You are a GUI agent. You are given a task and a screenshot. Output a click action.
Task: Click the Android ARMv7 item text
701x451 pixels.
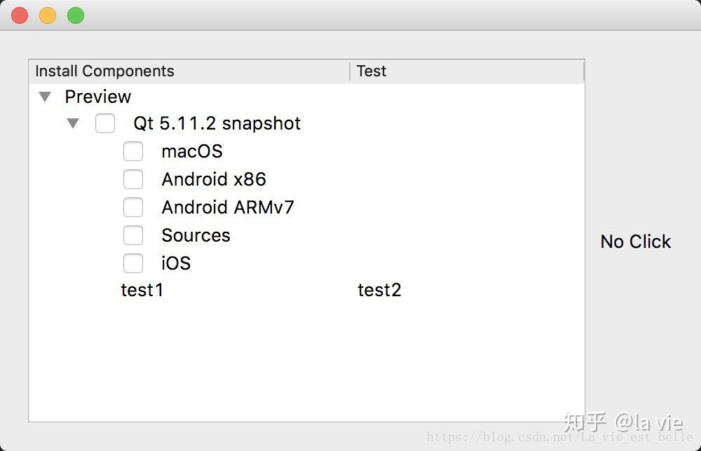(x=228, y=207)
